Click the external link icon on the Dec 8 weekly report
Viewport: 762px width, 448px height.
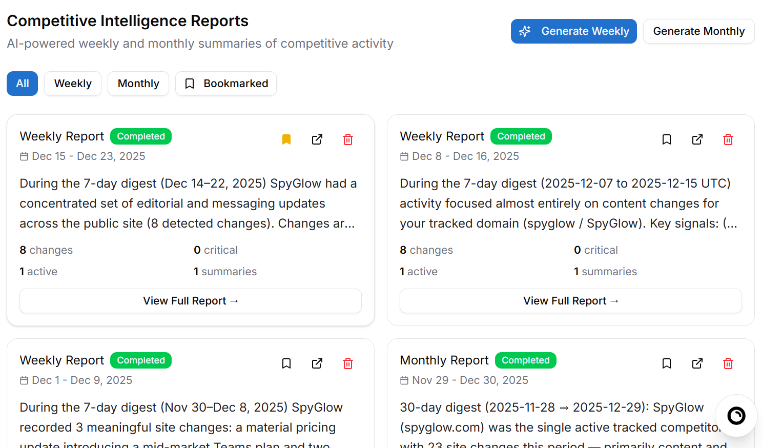tap(697, 139)
